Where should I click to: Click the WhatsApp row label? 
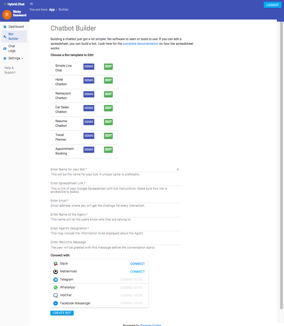67,287
